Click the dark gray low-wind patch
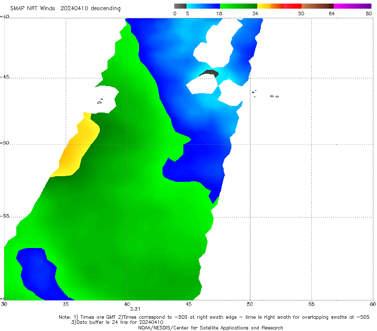Image resolution: width=377 pixels, height=331 pixels. coord(209,73)
